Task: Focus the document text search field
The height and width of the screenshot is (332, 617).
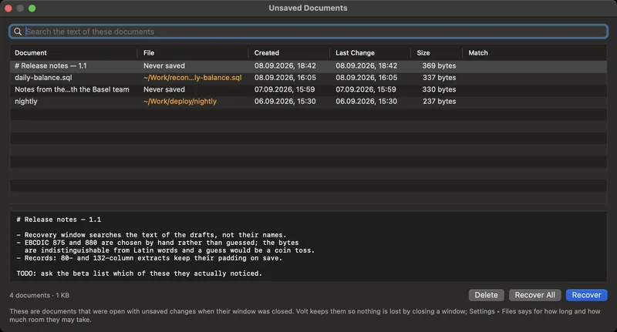Action: 308,32
